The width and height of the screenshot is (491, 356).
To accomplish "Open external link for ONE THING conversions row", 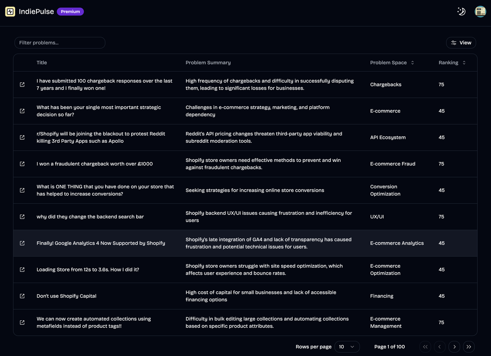I will click(x=22, y=190).
